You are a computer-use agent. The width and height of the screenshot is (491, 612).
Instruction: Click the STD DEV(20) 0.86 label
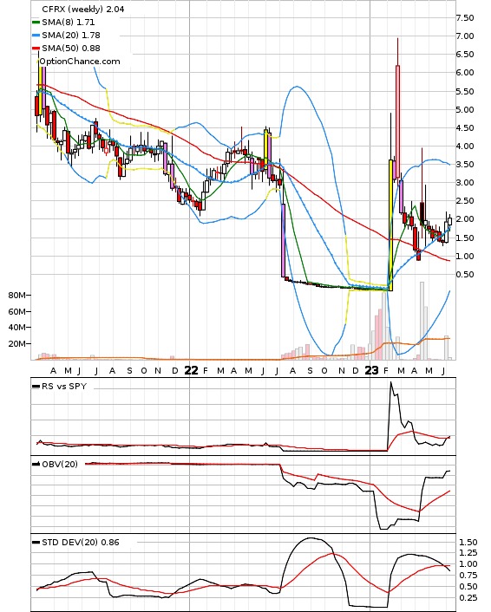pyautogui.click(x=81, y=542)
